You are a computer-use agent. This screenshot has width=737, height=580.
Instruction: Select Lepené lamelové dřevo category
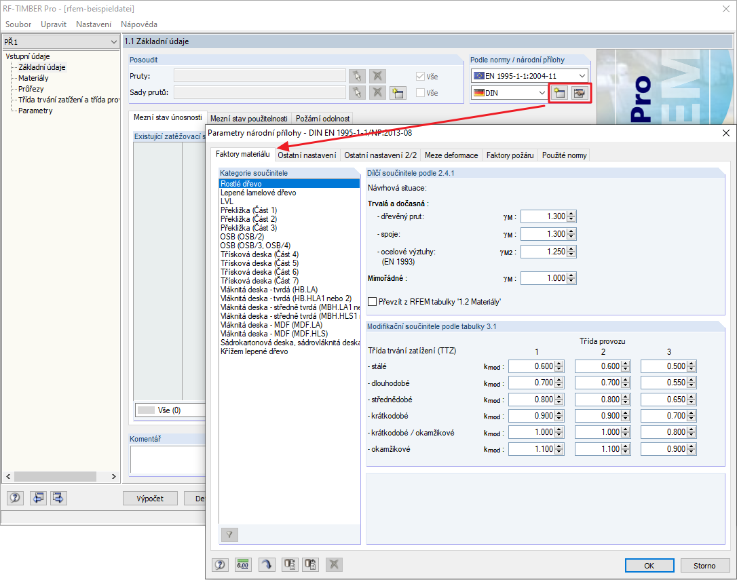point(289,193)
